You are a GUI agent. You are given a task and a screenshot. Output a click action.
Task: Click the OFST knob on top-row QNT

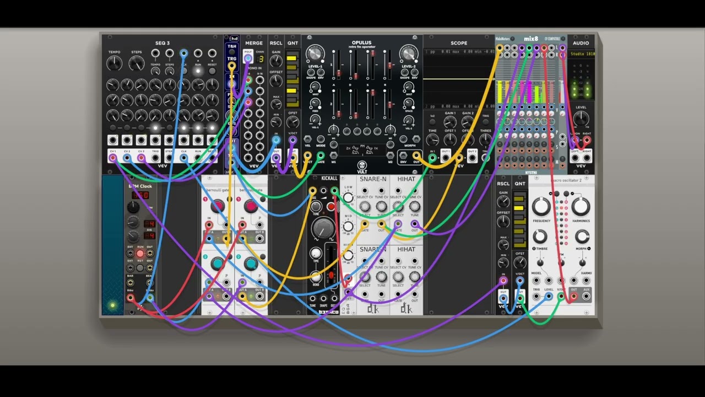pos(292,123)
